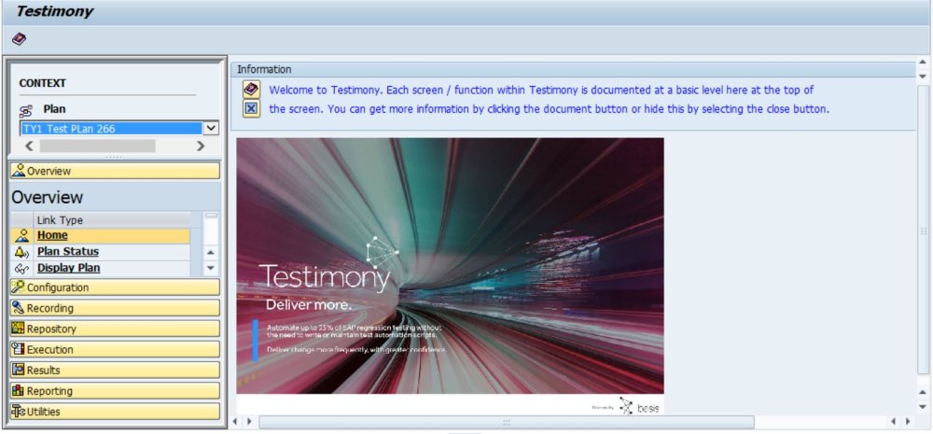This screenshot has width=933, height=434.
Task: Click the left arrow under the Plan field
Action: click(x=29, y=146)
